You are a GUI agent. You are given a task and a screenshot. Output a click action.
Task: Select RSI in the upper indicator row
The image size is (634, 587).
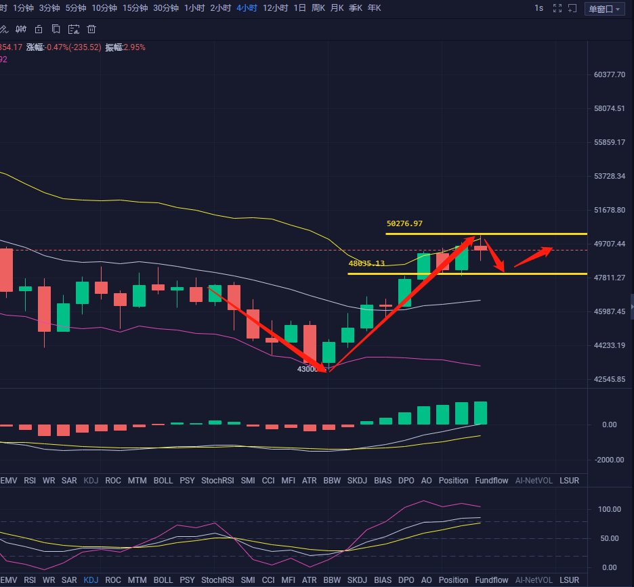pos(30,481)
